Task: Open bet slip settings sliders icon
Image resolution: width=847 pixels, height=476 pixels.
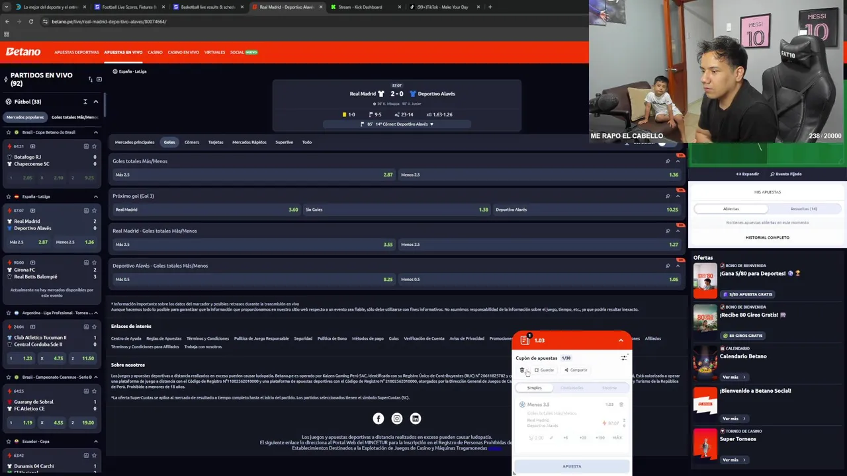Action: click(623, 358)
